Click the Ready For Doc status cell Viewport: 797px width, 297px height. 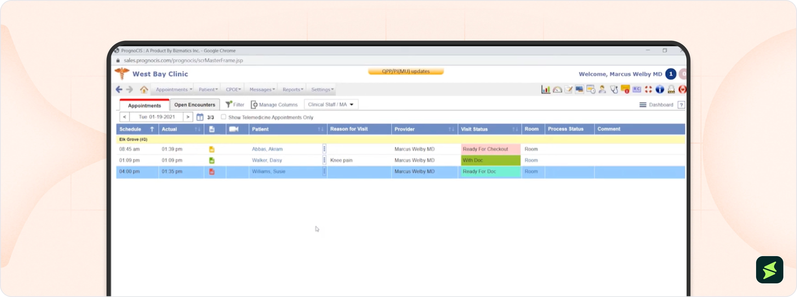pos(490,172)
